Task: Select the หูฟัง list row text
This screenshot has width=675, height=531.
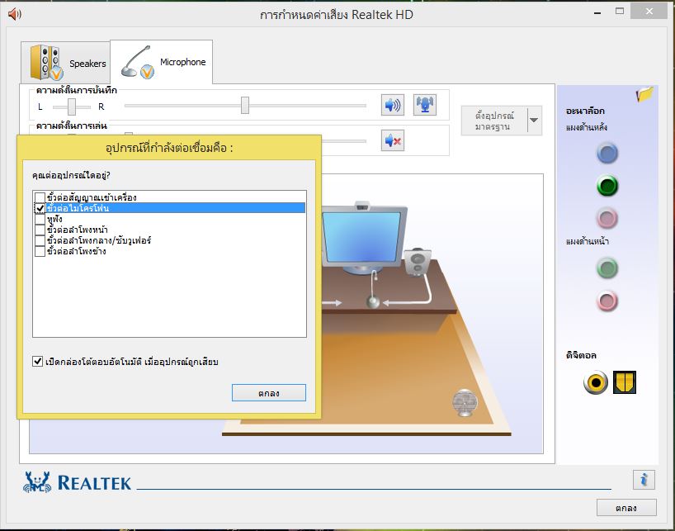Action: (x=54, y=219)
